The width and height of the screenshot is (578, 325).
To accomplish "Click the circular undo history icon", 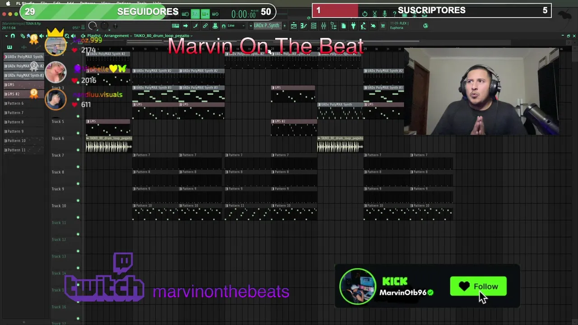I will click(365, 14).
